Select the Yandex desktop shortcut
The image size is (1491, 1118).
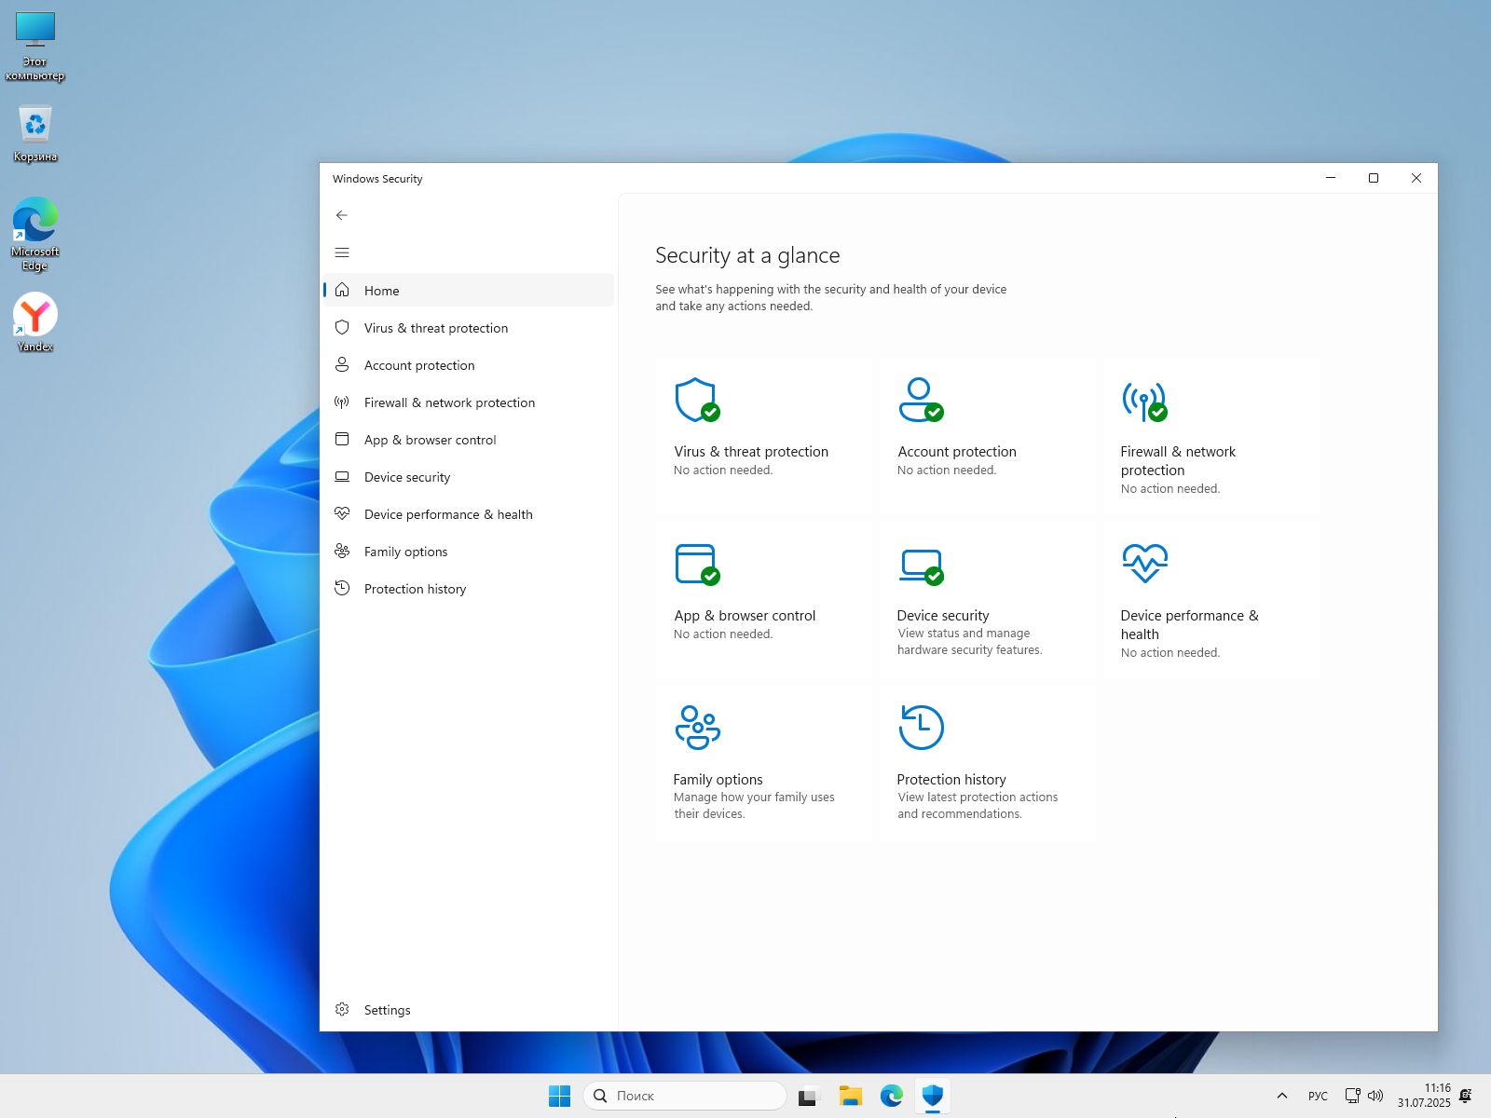(x=35, y=322)
